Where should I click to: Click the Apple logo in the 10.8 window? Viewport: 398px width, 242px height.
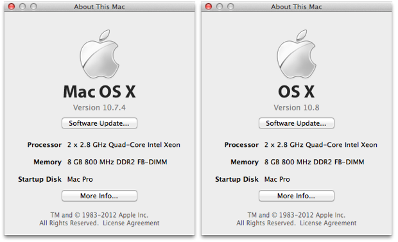[296, 54]
